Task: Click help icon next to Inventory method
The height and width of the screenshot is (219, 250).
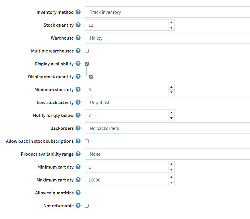Action: 78,12
